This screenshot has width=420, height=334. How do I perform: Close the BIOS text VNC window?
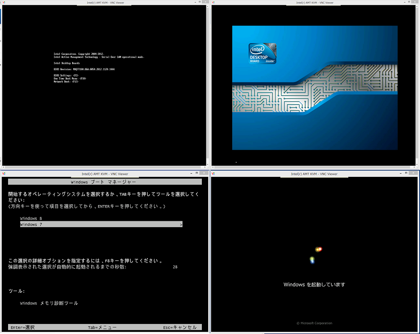[206, 2]
